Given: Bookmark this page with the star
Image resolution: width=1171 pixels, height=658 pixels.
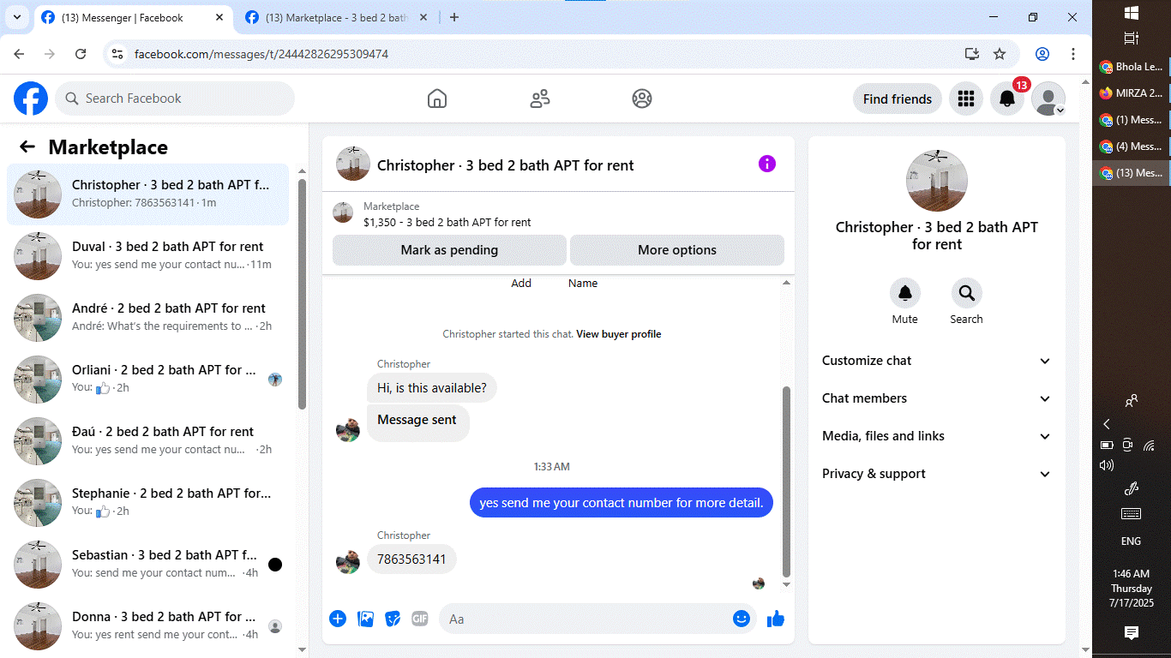Looking at the screenshot, I should point(1000,54).
